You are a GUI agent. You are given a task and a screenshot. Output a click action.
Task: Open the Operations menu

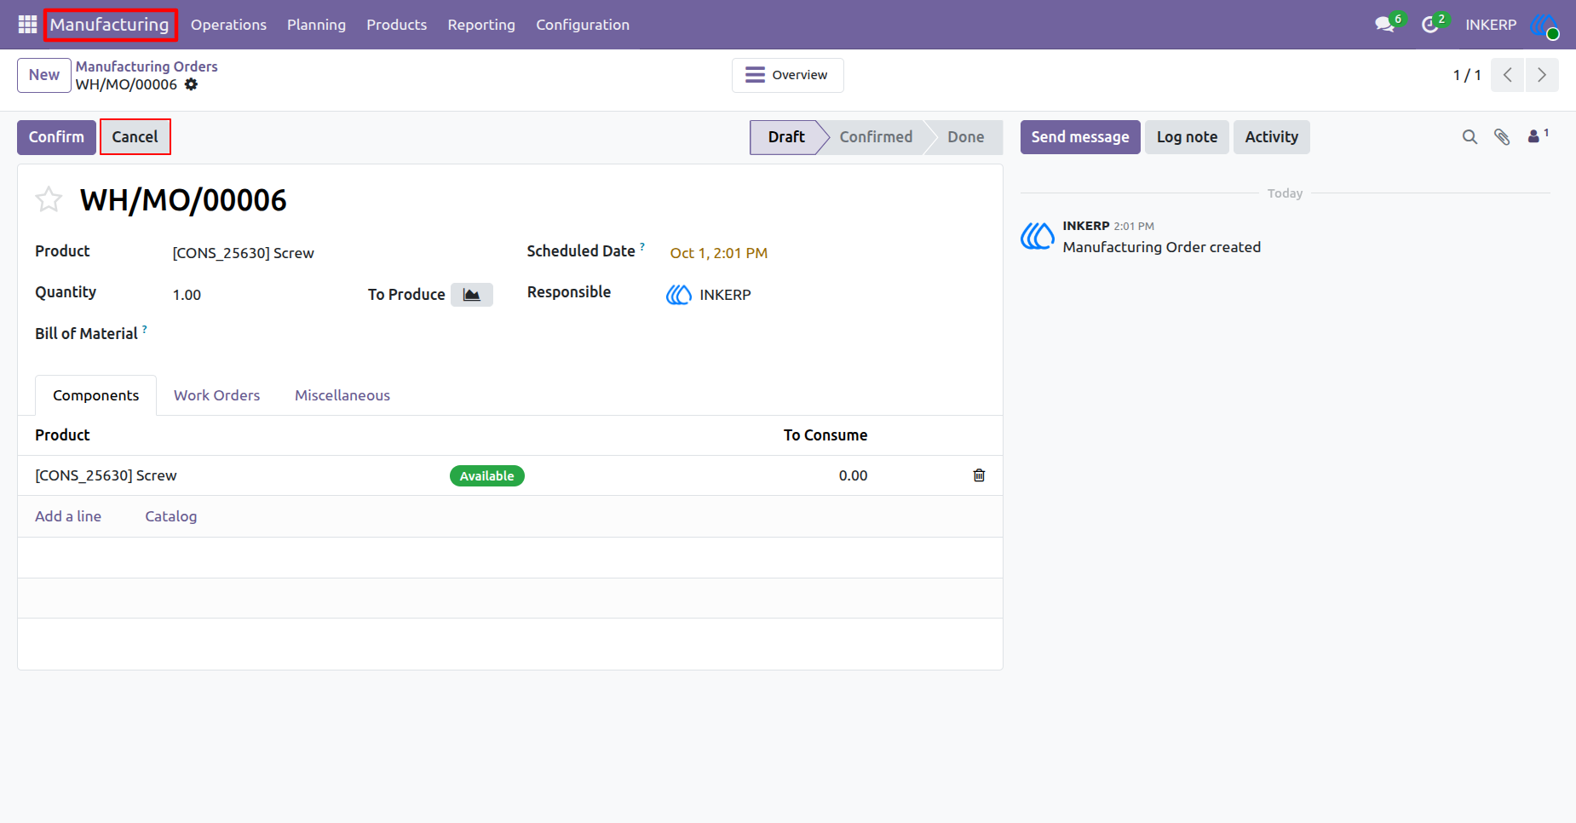coord(228,25)
